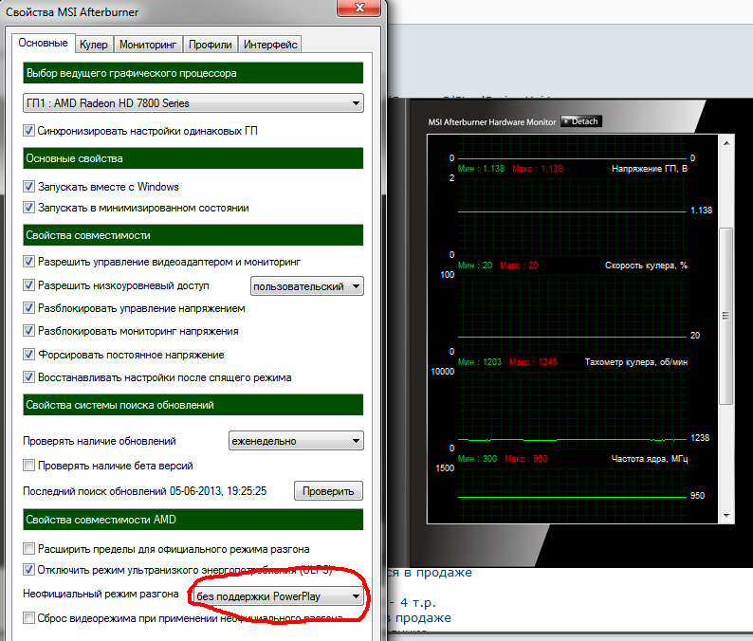Toggle Разблокировать управление напряжением checkbox
The width and height of the screenshot is (753, 641).
[28, 308]
